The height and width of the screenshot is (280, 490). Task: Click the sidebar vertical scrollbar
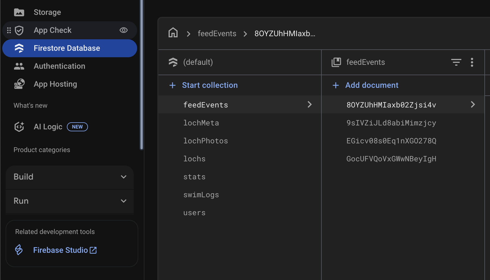click(x=142, y=75)
